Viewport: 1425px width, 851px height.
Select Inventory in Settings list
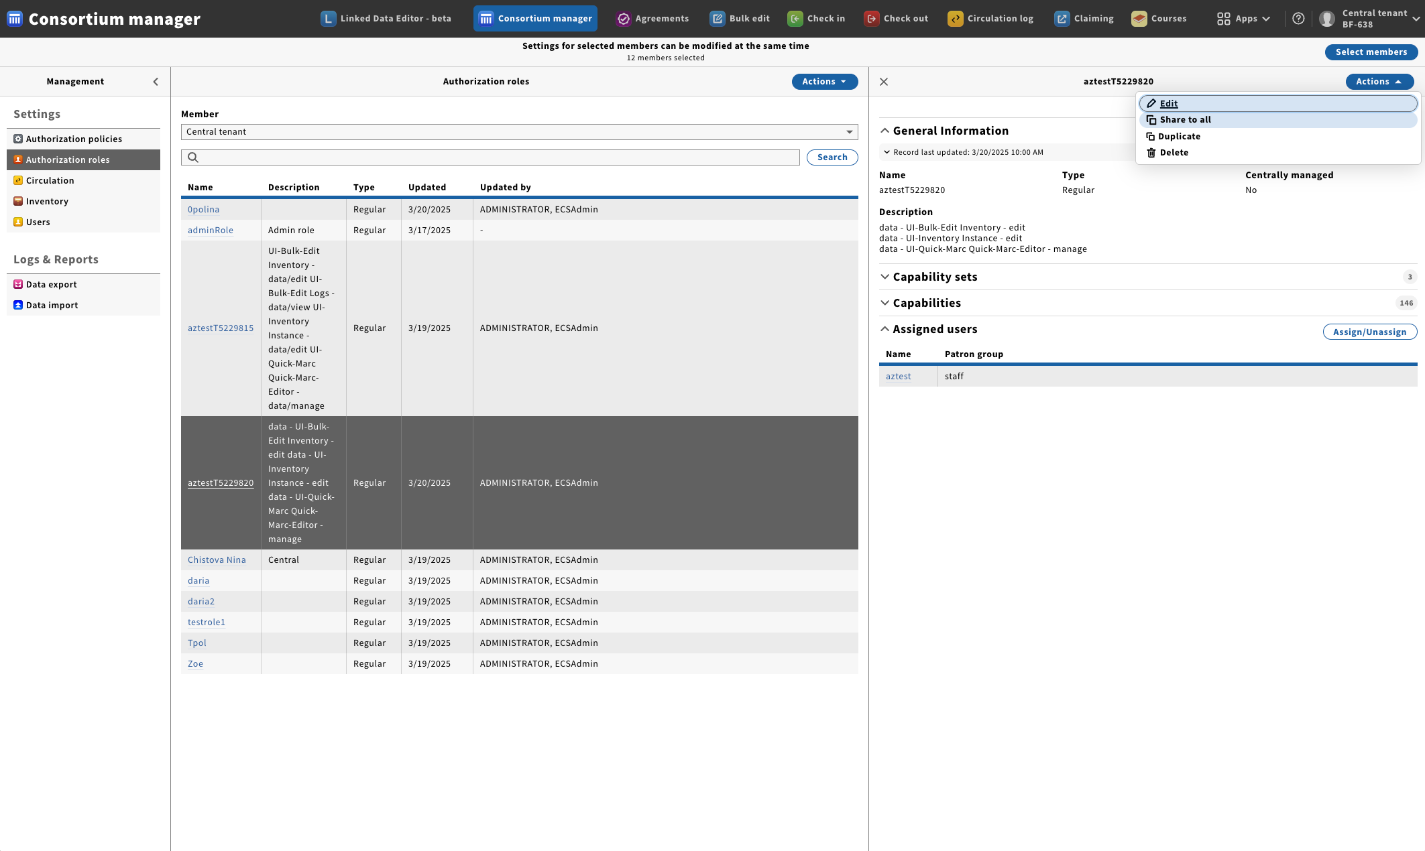83,201
